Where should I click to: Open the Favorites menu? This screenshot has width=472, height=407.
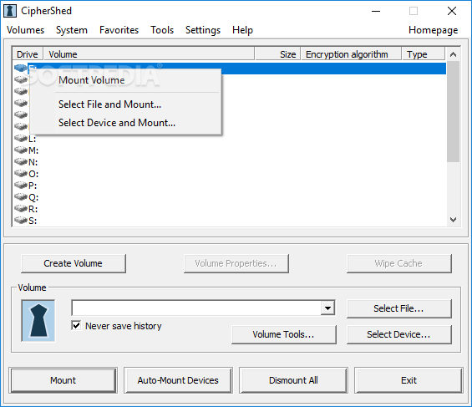[x=119, y=30]
